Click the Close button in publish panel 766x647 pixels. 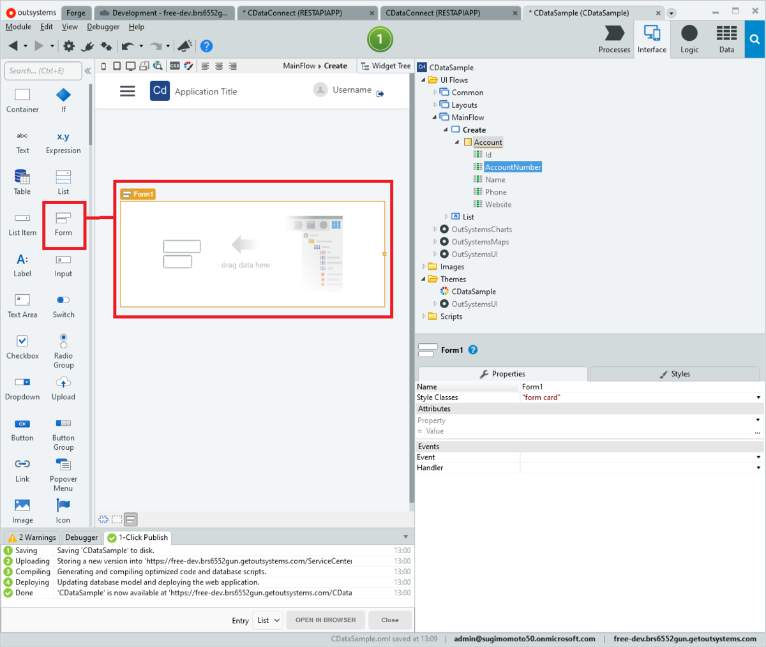pos(390,620)
